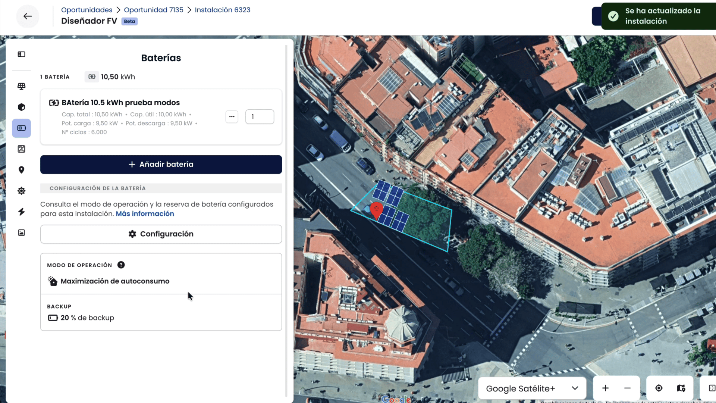This screenshot has height=403, width=716.
Task: Click the Beta badge
Action: [129, 21]
